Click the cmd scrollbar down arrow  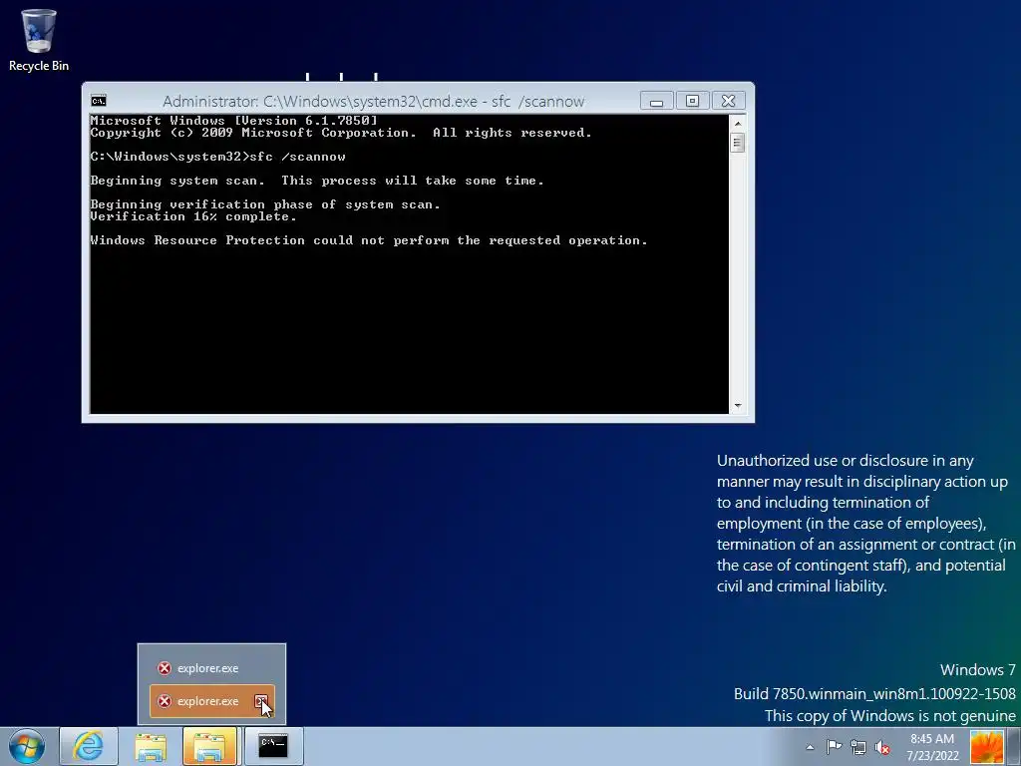[x=738, y=406]
